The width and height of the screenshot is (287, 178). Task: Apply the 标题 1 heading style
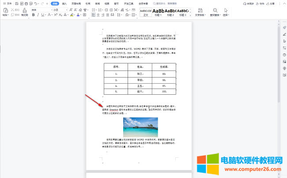point(159,11)
